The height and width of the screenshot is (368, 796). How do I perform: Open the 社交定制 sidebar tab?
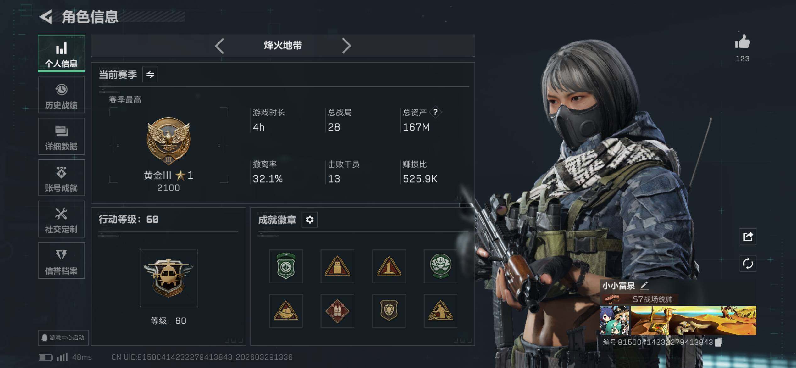[61, 219]
